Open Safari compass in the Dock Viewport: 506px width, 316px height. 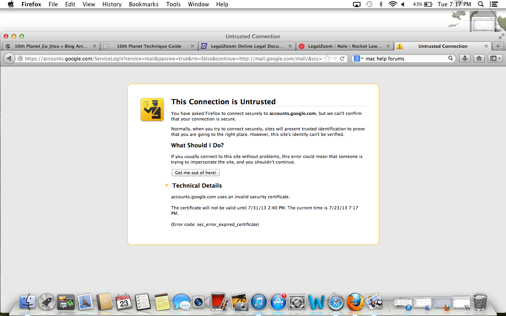click(336, 302)
